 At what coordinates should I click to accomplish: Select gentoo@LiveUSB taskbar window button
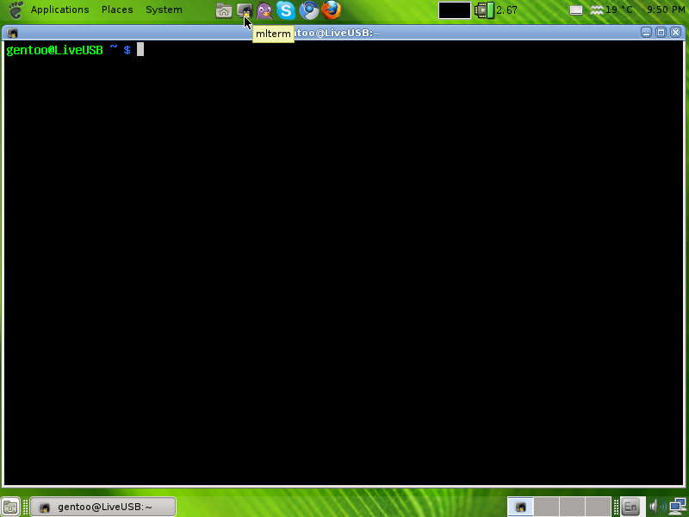(x=103, y=507)
